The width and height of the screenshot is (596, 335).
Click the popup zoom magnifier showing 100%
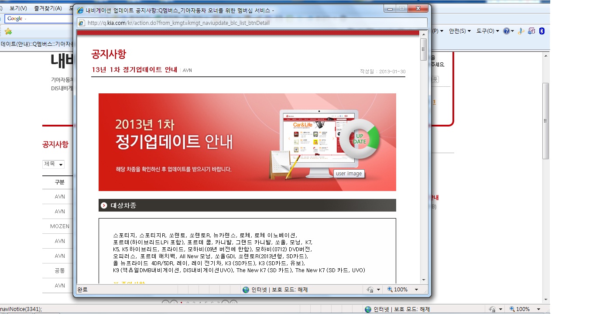[x=390, y=290]
